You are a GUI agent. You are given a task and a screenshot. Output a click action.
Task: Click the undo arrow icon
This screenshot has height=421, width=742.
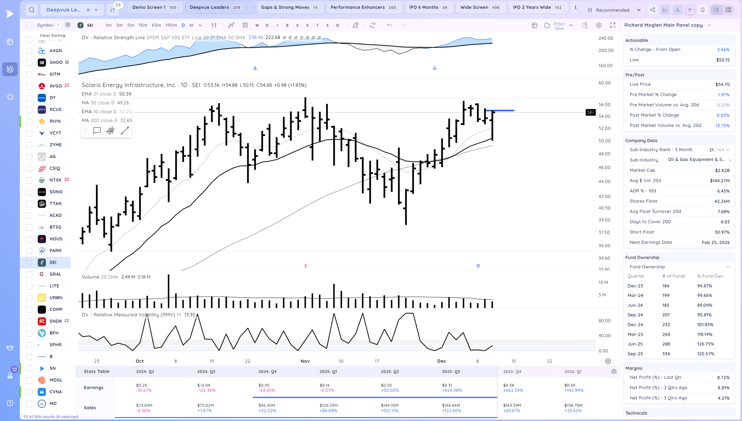click(390, 25)
